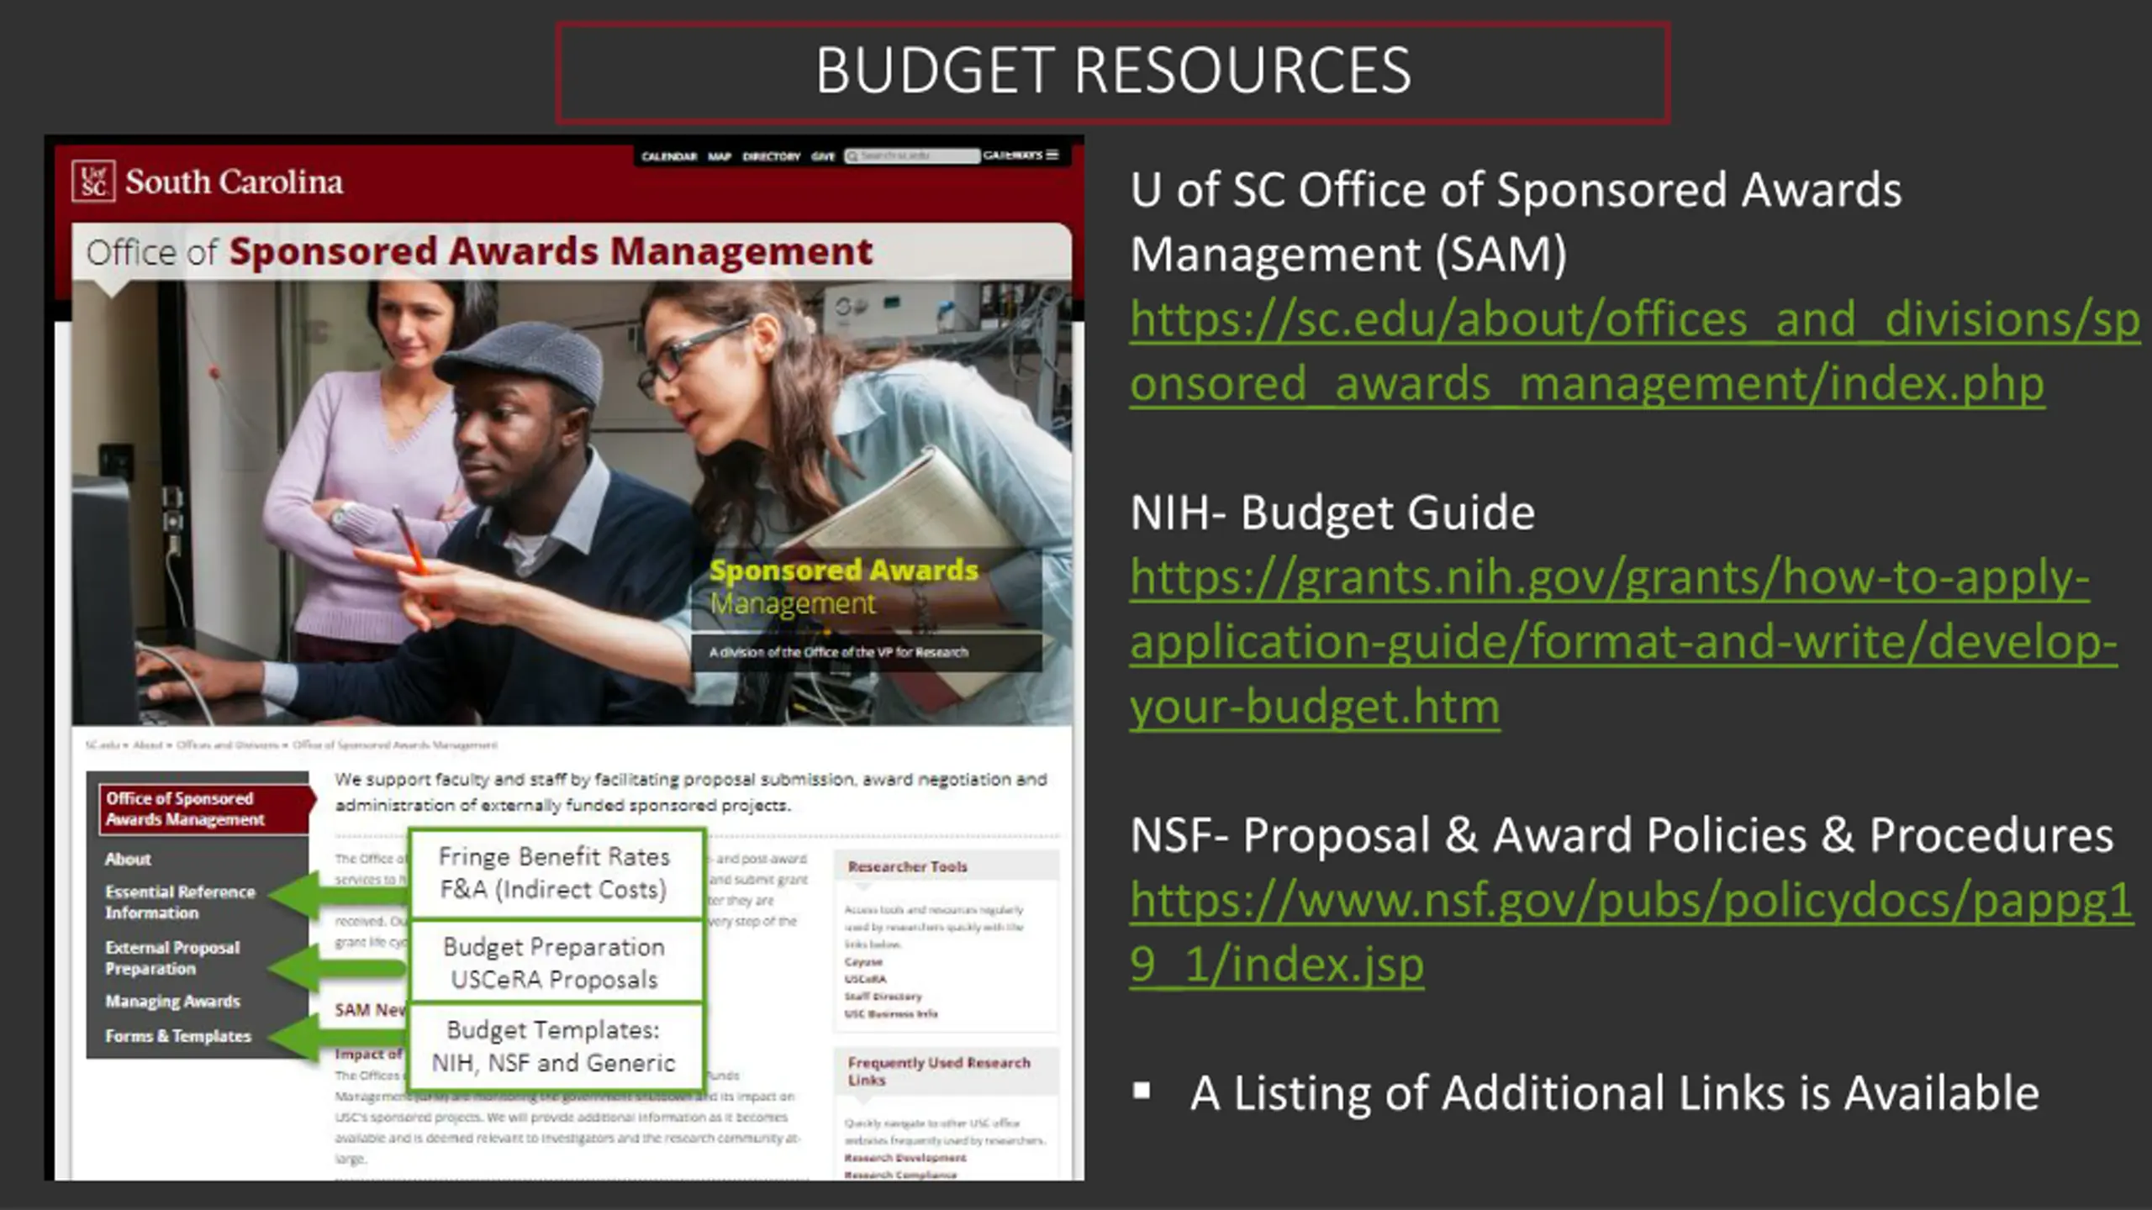Open Forms & Templates sidebar item
2152x1210 pixels.
pos(177,1036)
